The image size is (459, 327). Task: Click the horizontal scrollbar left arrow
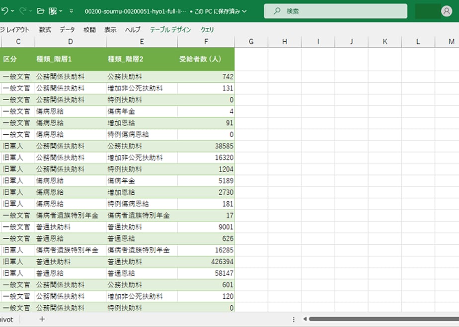[x=305, y=319]
